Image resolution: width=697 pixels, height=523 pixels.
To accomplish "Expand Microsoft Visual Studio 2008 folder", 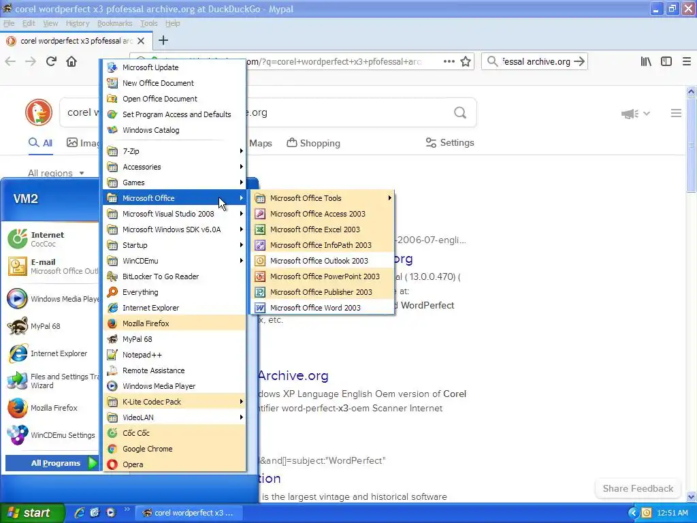I will (174, 214).
